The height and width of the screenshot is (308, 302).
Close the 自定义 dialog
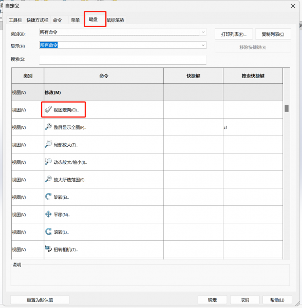pos(293,6)
